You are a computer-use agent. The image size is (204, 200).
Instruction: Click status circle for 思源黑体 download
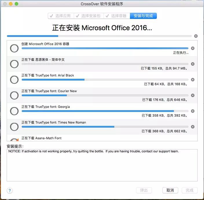click(x=14, y=64)
